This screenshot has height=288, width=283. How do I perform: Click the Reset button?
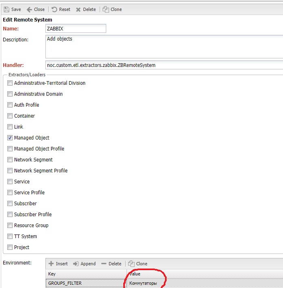(61, 9)
